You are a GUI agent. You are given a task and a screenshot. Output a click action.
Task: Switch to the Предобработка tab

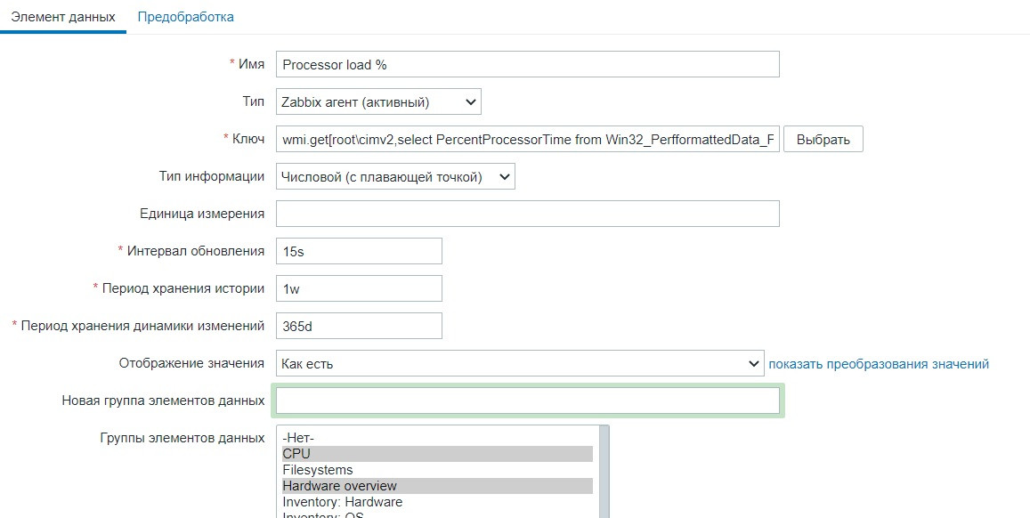click(x=185, y=17)
